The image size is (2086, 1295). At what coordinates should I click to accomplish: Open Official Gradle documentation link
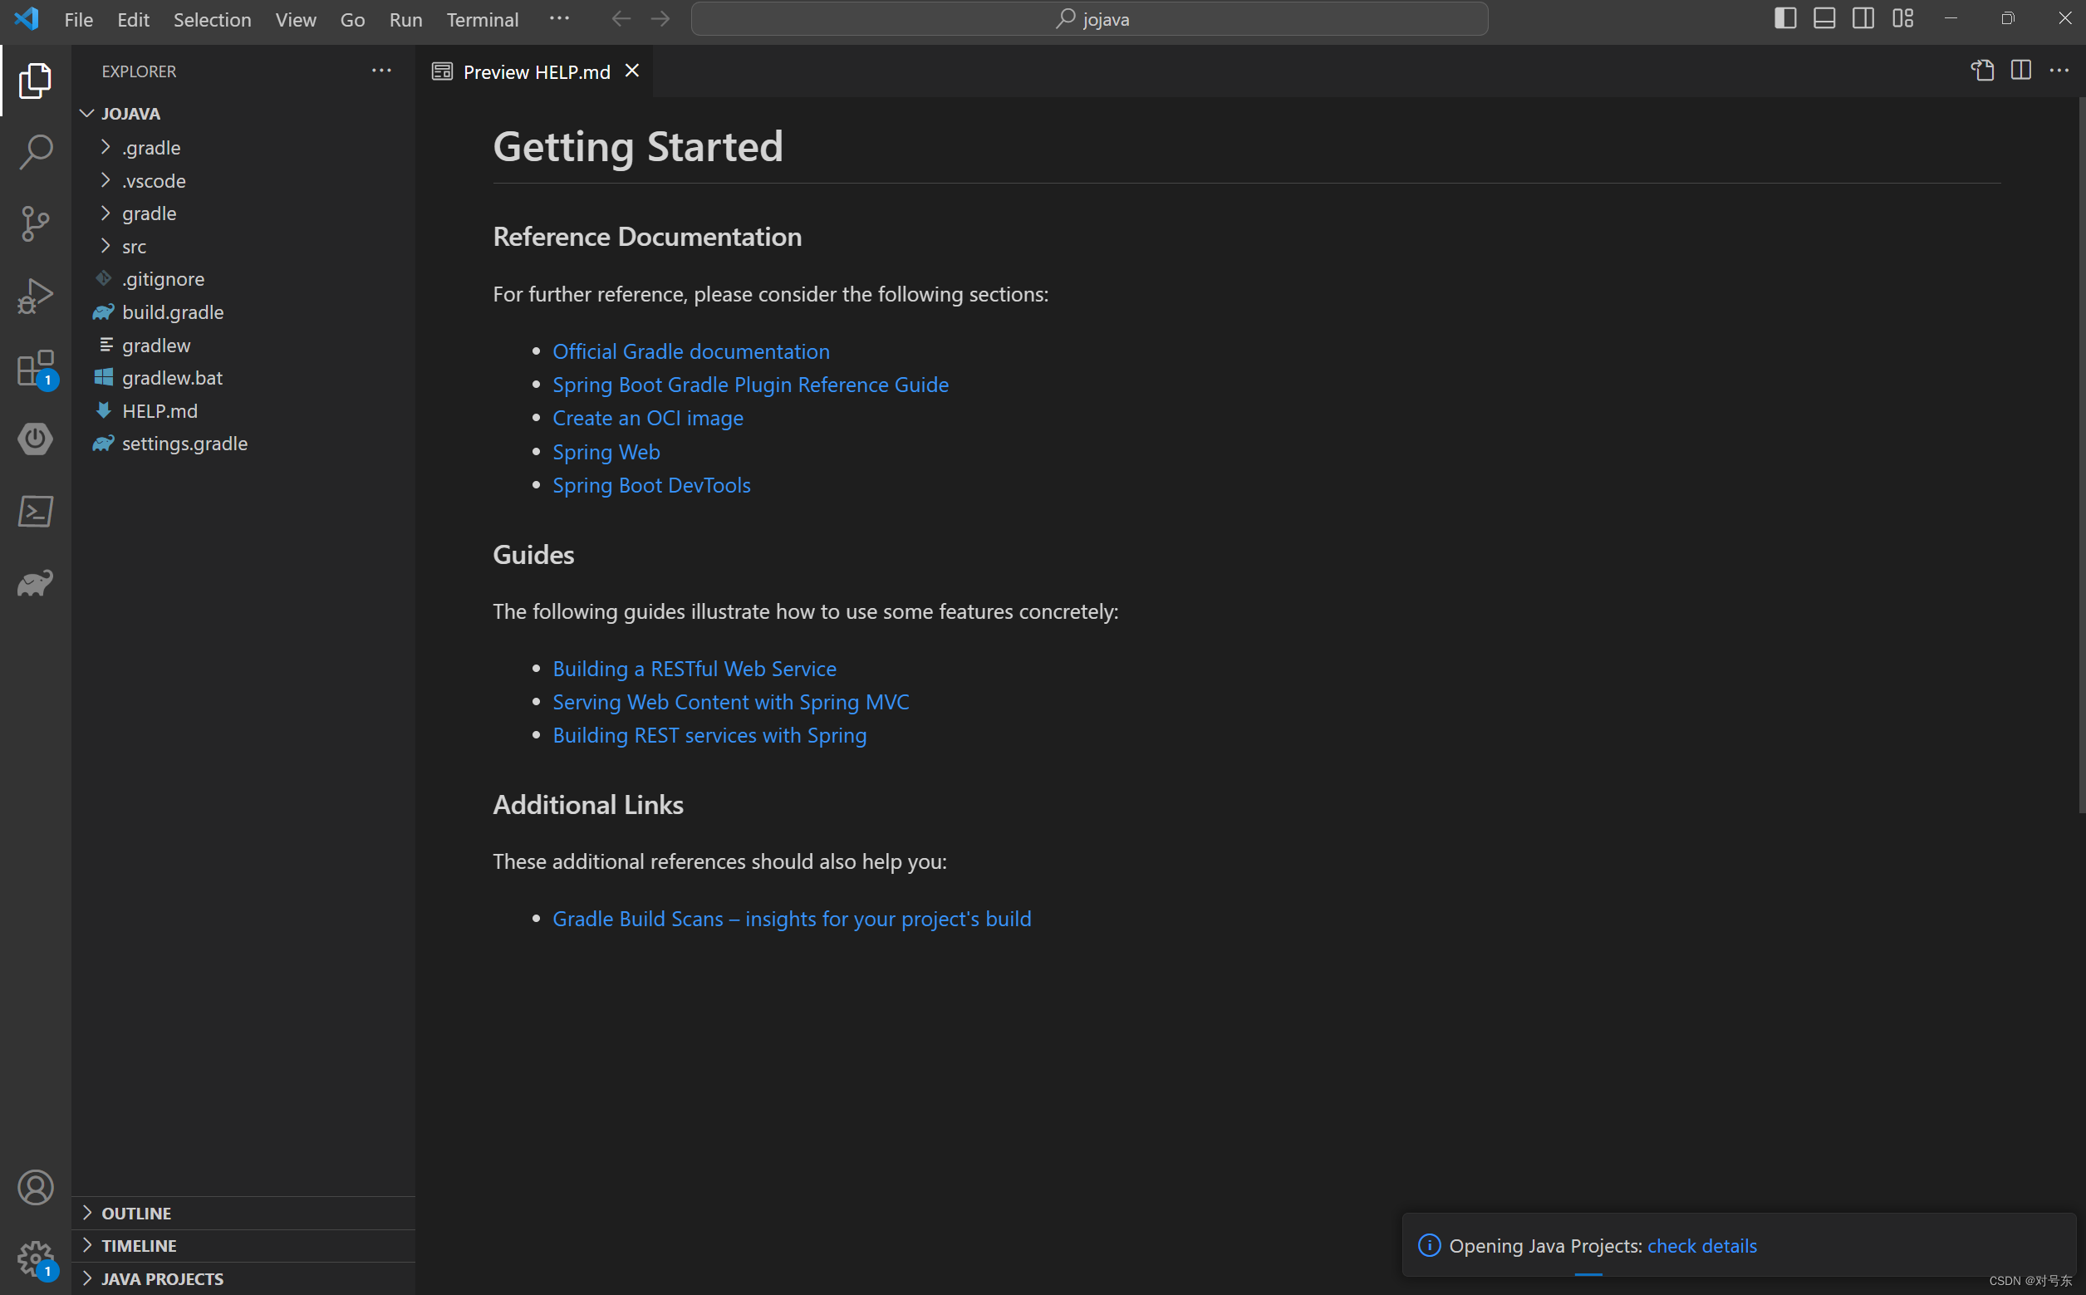tap(690, 351)
